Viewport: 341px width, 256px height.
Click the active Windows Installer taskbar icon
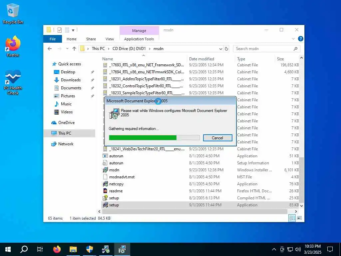122,249
